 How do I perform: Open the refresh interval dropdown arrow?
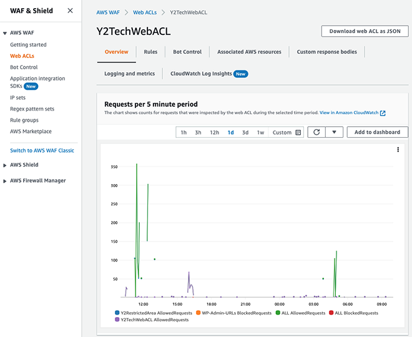tap(334, 132)
